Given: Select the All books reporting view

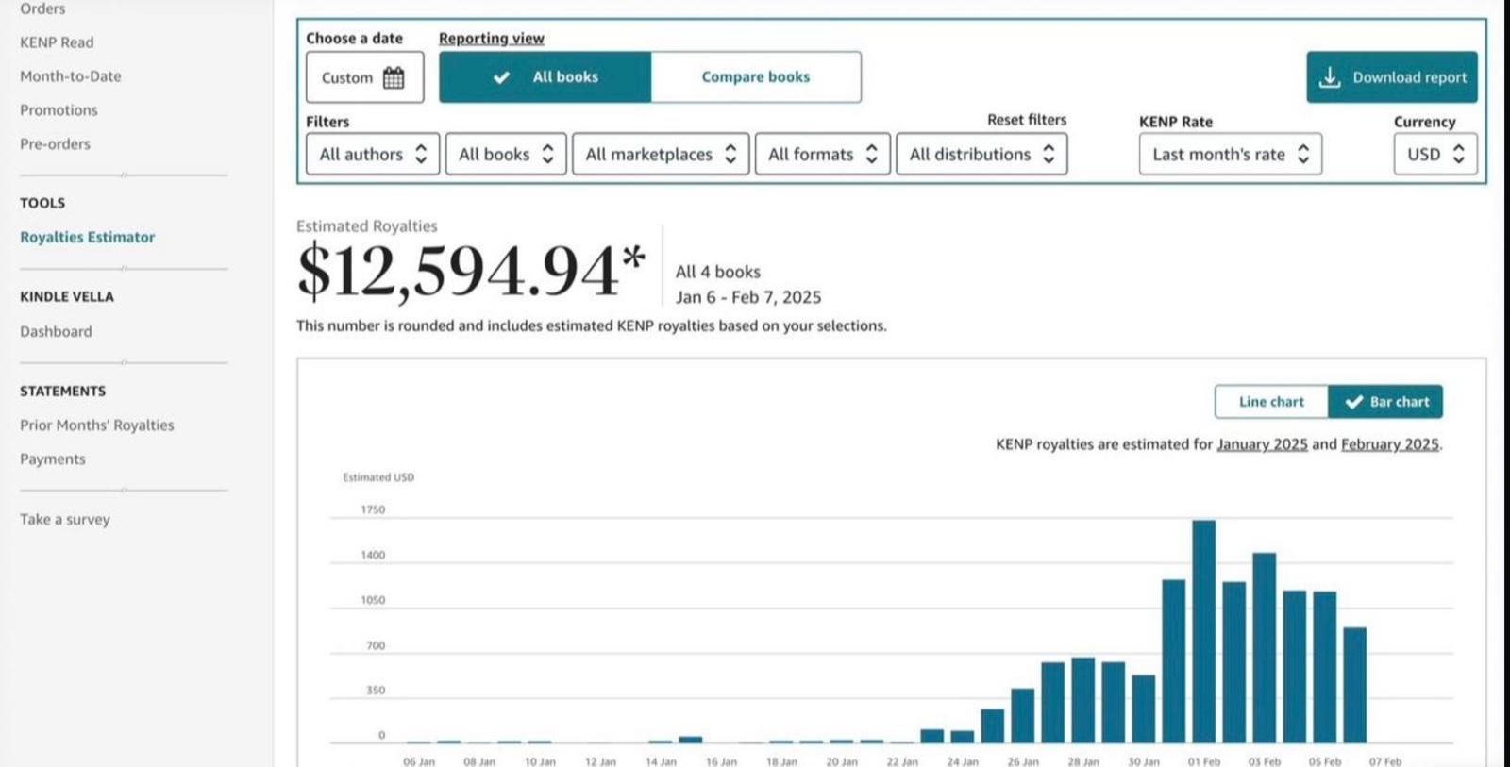Looking at the screenshot, I should click(545, 77).
